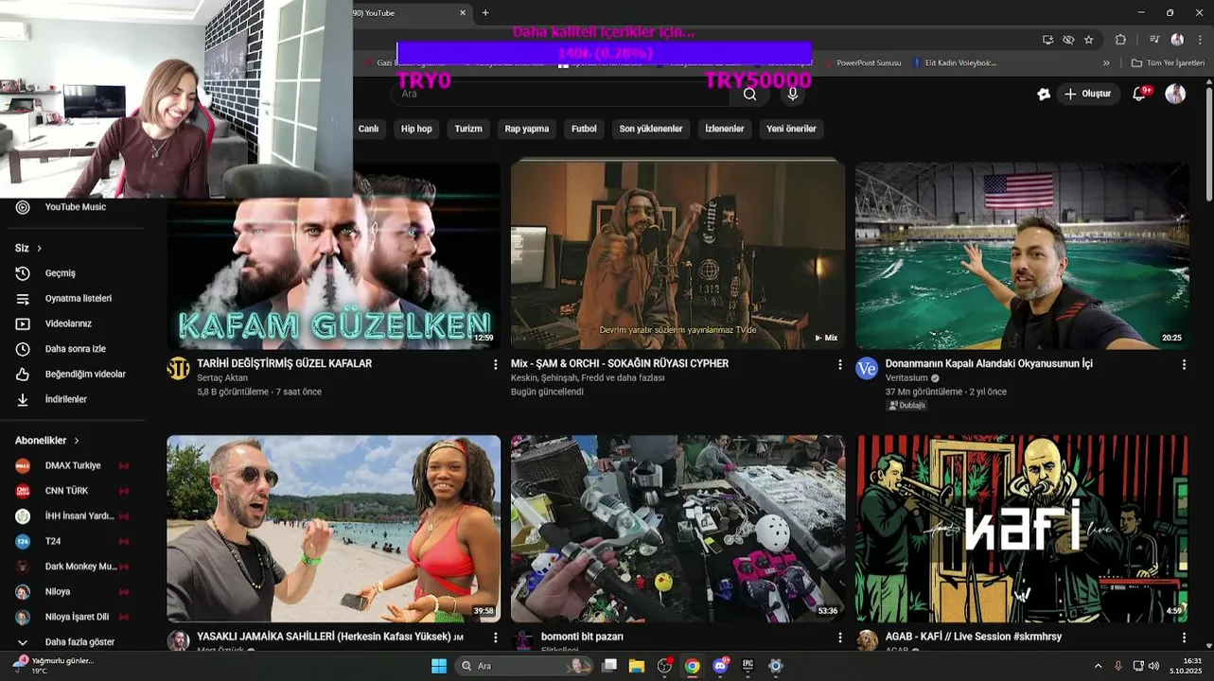The width and height of the screenshot is (1214, 681).
Task: Open options for AGAB - KAFİ video
Action: 1184,637
